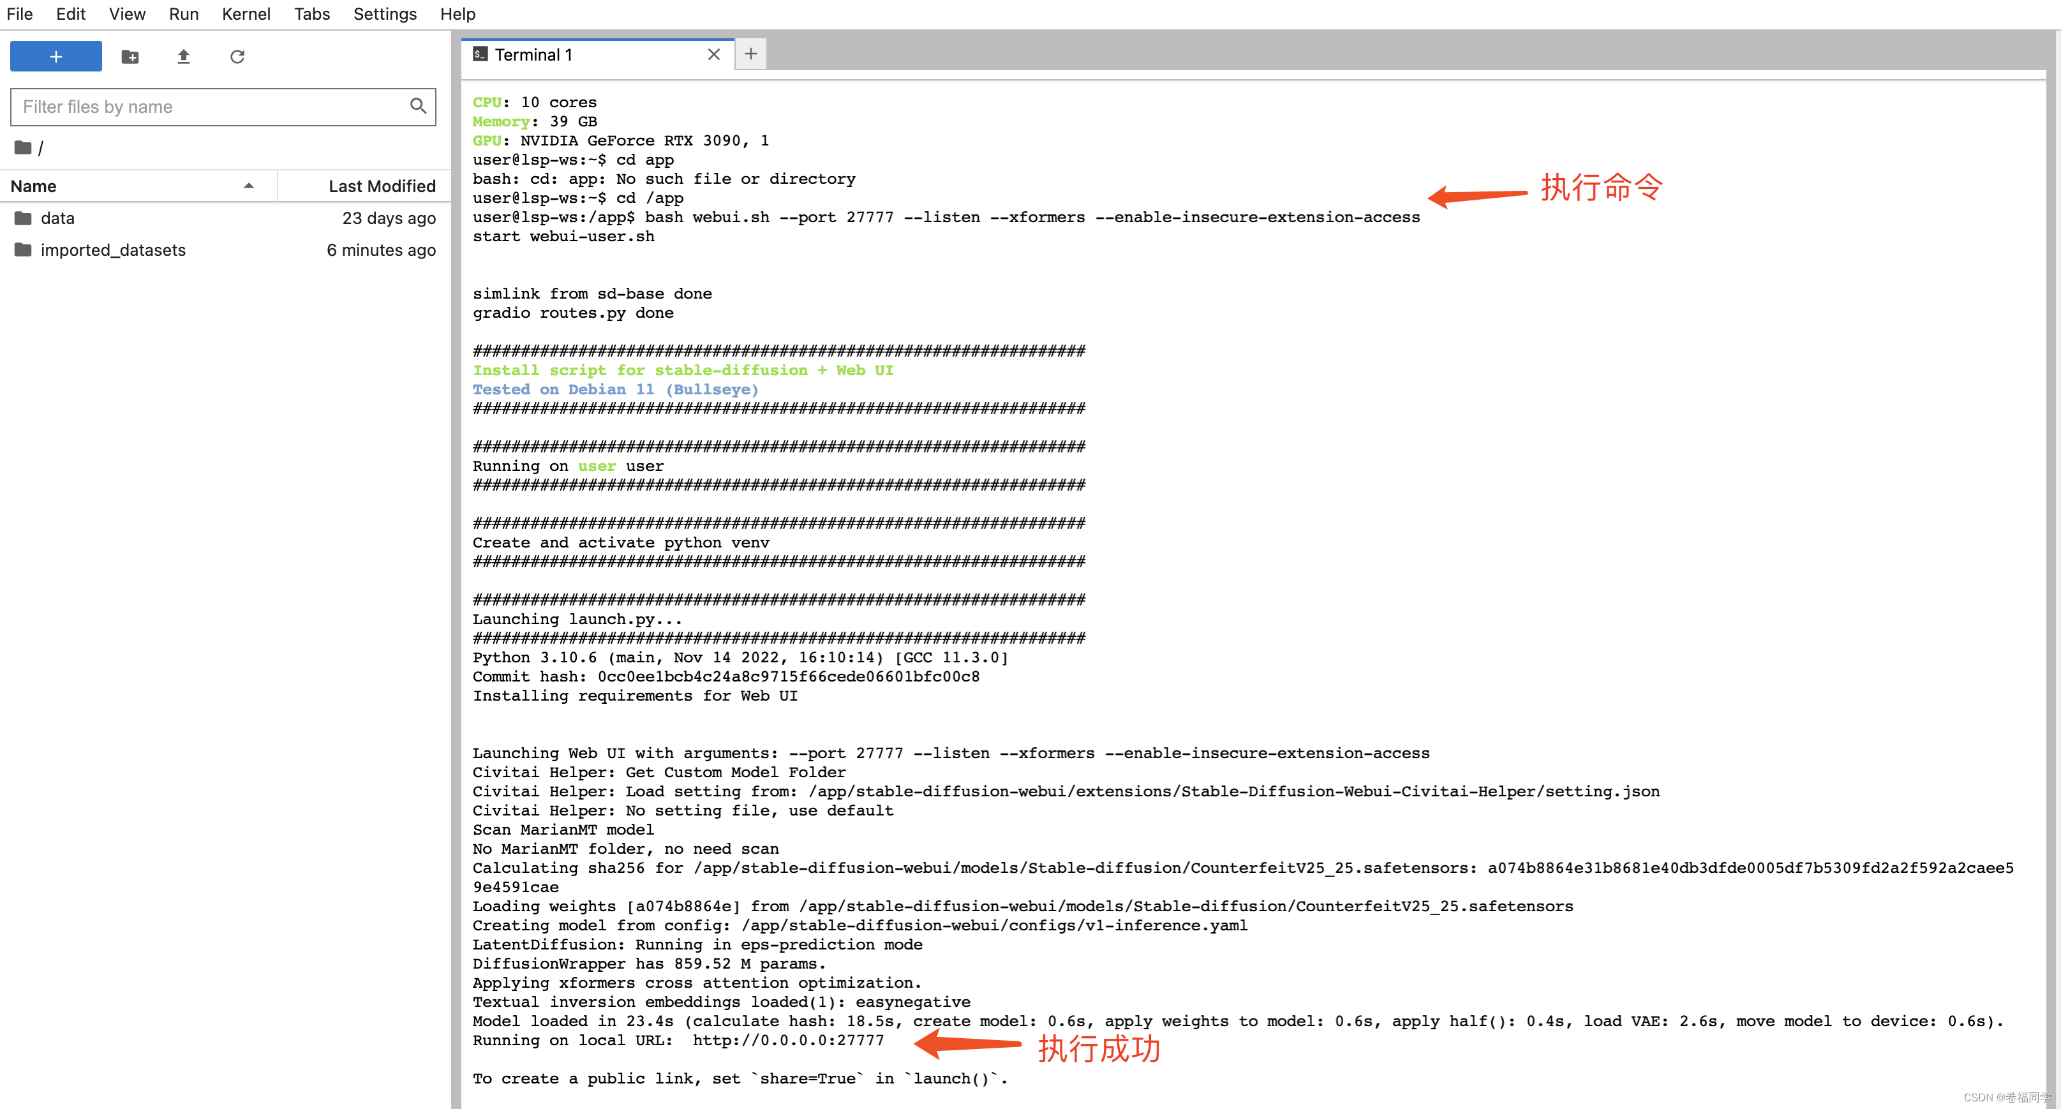Click the 'Tested on Debian 11 (Bullseye)' line
Screen dimensions: 2061x1109
(615, 389)
